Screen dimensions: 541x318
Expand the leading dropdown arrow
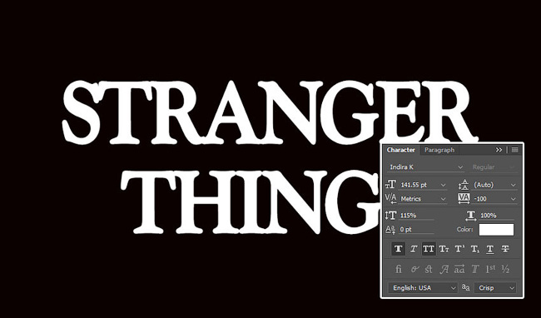point(513,186)
